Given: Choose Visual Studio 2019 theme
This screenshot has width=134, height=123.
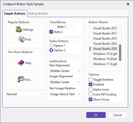Looking at the screenshot, I should point(104,39).
